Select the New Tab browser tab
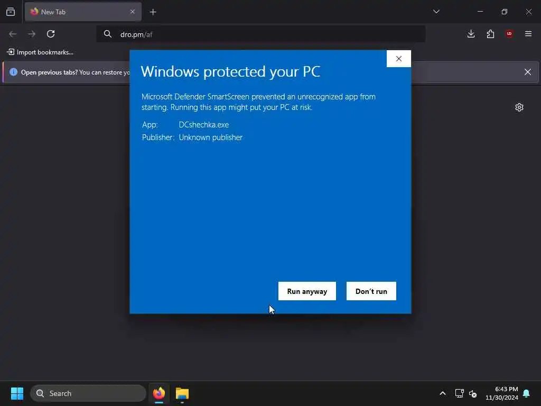The image size is (541, 406). point(83,12)
